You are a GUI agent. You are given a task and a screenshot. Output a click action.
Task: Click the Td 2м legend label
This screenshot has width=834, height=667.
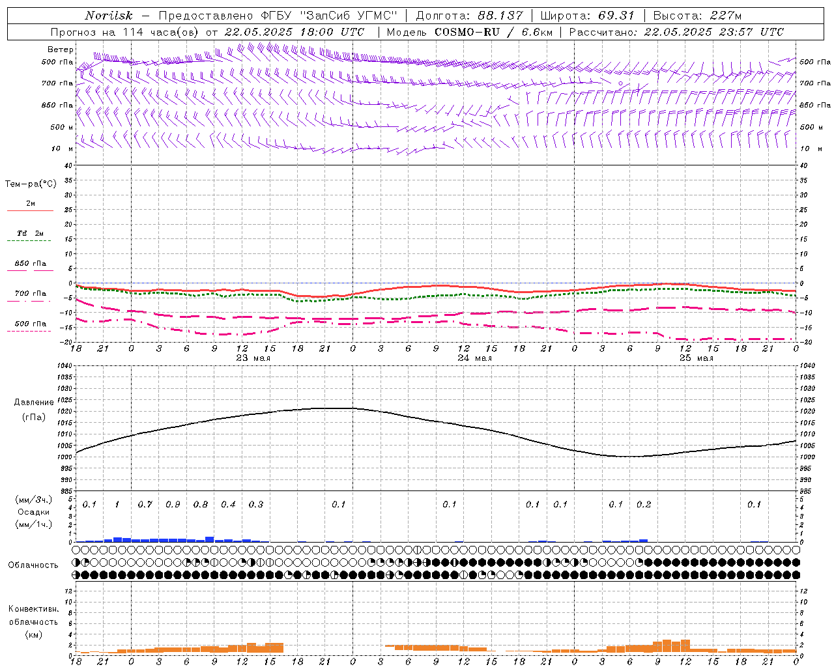(31, 233)
